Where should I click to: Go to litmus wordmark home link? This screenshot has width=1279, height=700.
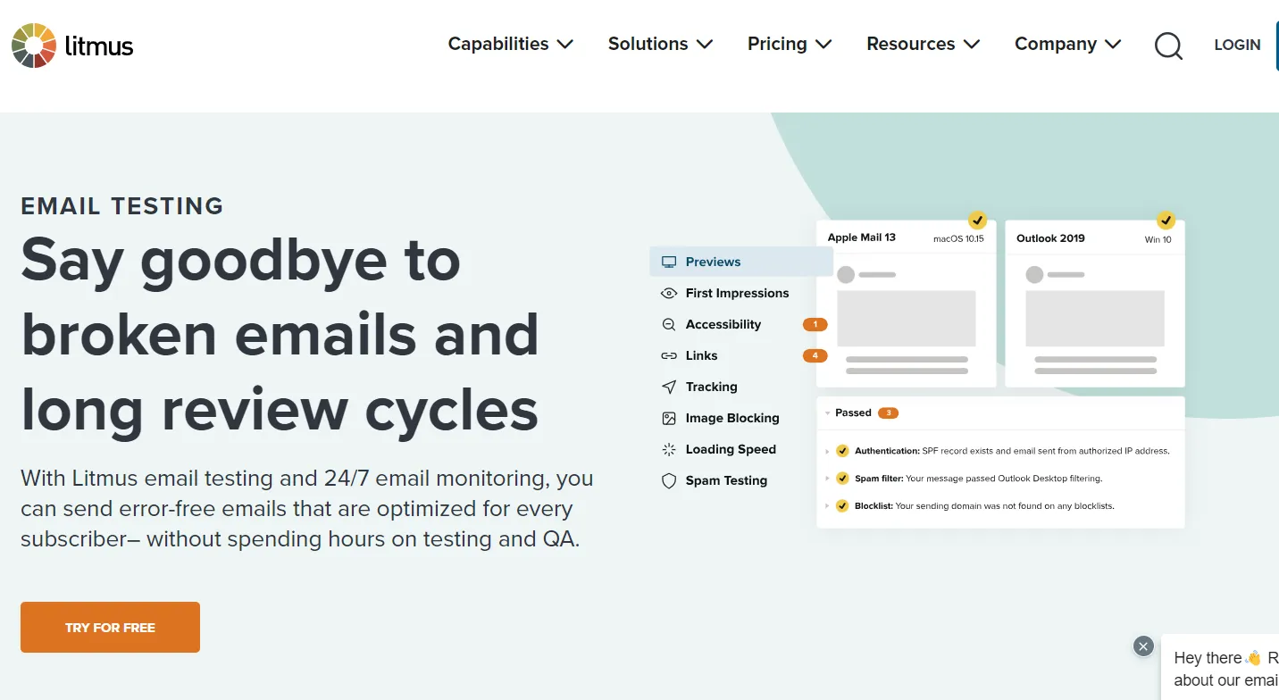(x=99, y=45)
